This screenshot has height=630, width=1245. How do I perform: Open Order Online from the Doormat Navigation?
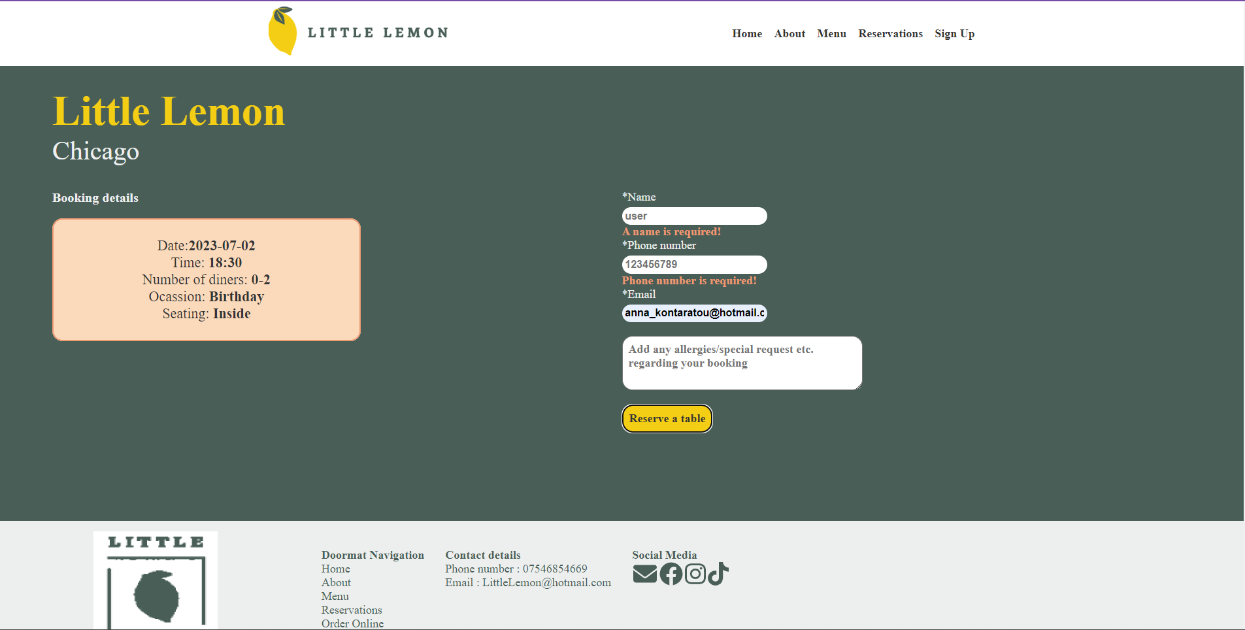click(x=352, y=623)
